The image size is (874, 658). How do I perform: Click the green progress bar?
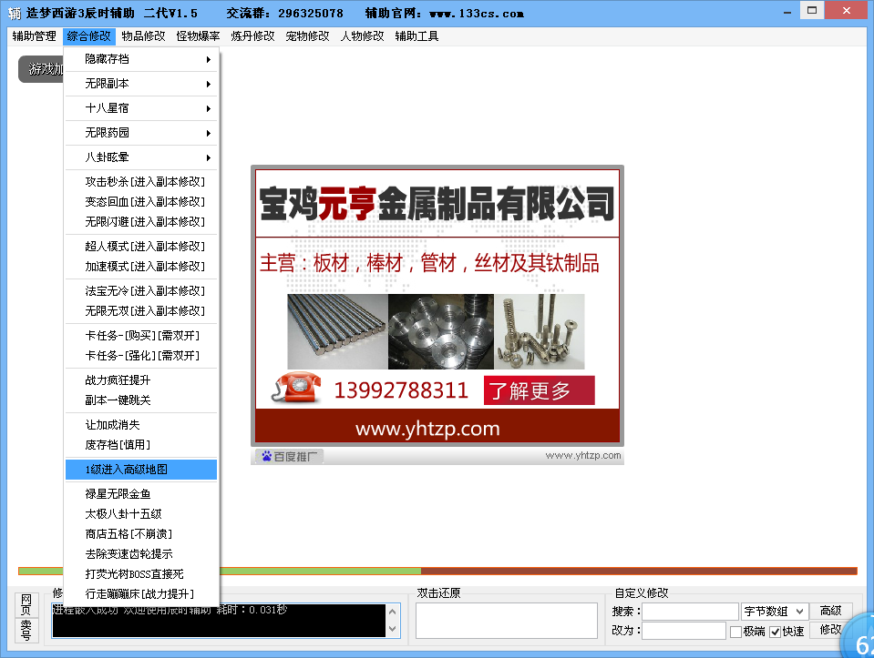(321, 572)
